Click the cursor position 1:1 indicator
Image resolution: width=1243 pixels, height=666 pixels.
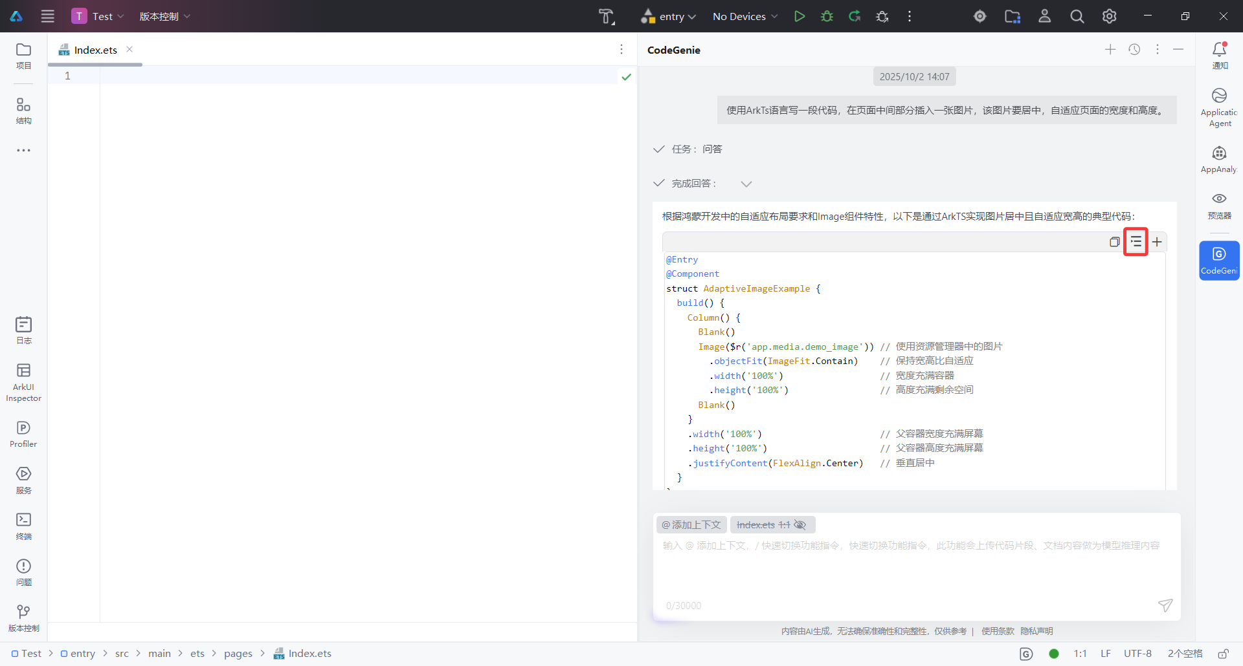pyautogui.click(x=1080, y=654)
